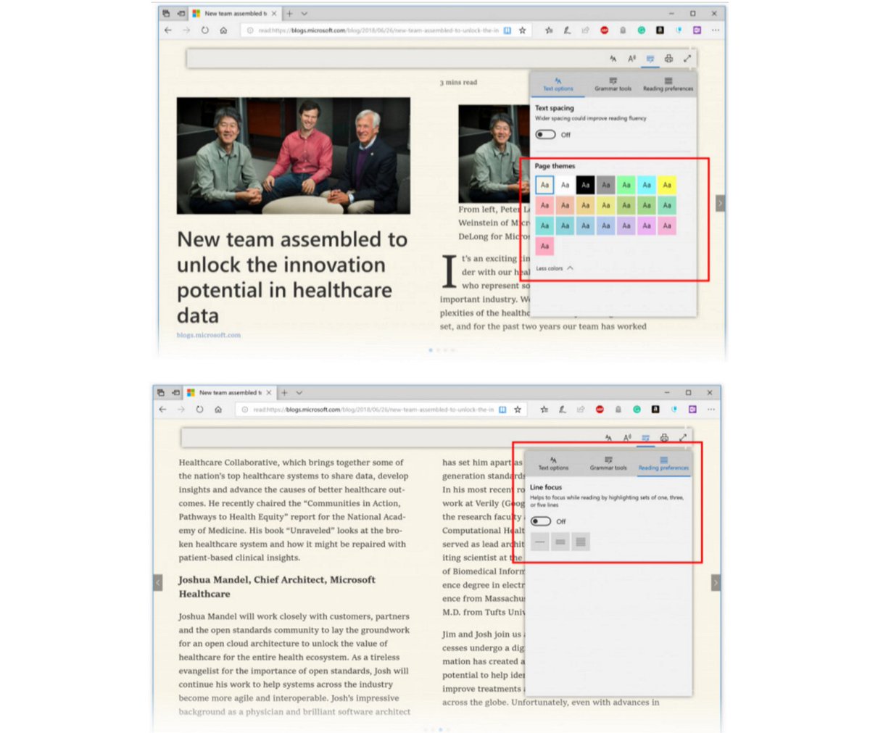
Task: Click red Adblock Plus icon in Line focus window
Action: click(600, 410)
